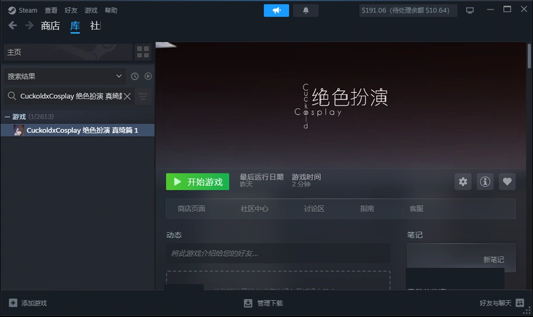The height and width of the screenshot is (317, 533).
Task: Create a 新笔记 note
Action: click(x=493, y=260)
